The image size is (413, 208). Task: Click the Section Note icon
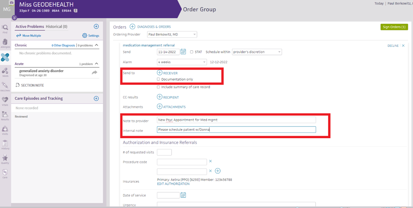[x=17, y=85]
